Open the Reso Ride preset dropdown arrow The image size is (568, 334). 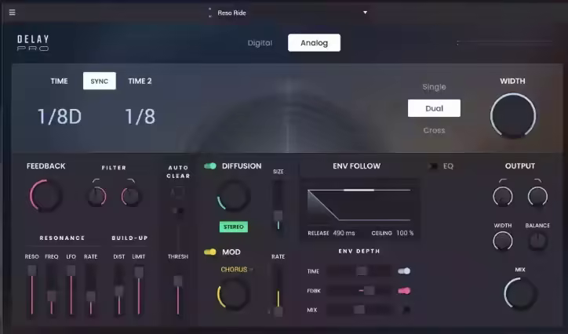[x=365, y=13]
